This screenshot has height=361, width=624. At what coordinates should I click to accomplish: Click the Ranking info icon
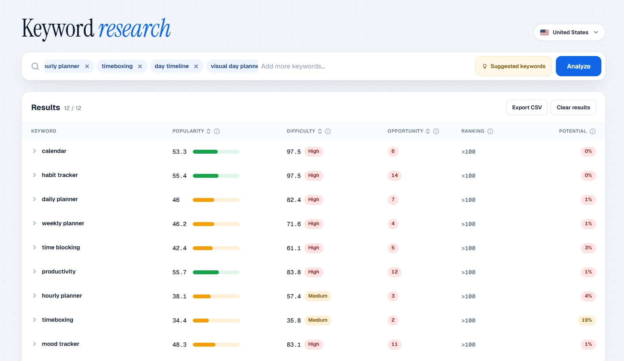(x=490, y=131)
